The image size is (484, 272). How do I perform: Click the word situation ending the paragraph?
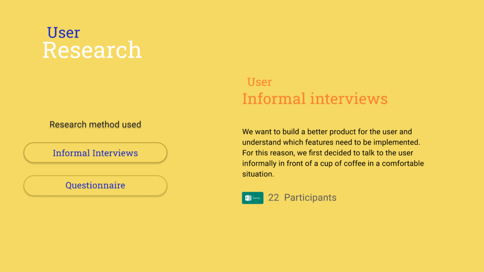point(258,174)
